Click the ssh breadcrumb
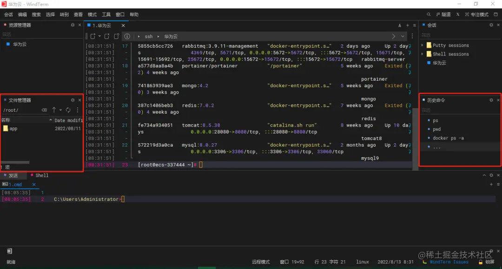The width and height of the screenshot is (502, 269). [x=149, y=37]
